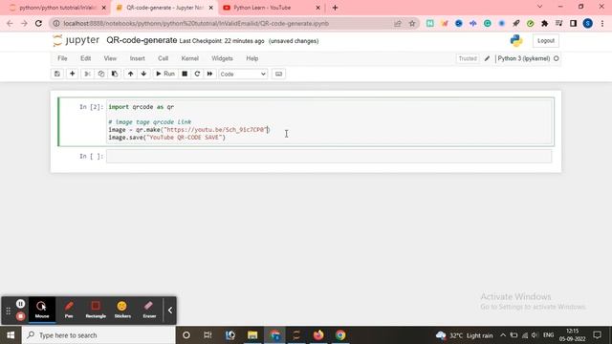Select the Pen annotation tool

coord(69,310)
